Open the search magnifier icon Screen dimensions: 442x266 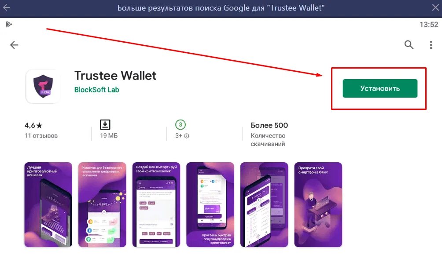coord(409,45)
